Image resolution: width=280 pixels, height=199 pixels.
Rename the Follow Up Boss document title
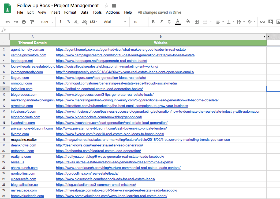click(x=58, y=6)
